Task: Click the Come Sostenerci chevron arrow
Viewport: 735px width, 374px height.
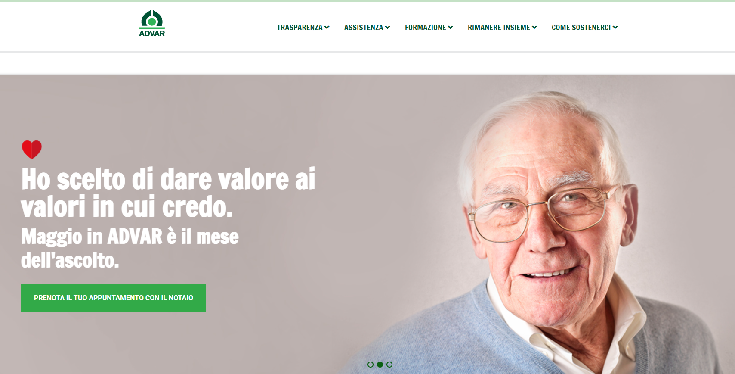Action: (x=615, y=27)
